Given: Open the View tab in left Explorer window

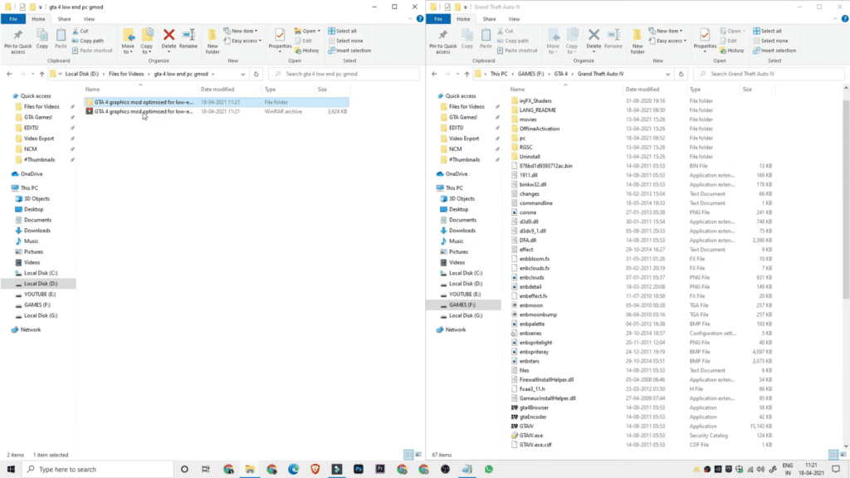Looking at the screenshot, I should pos(89,18).
